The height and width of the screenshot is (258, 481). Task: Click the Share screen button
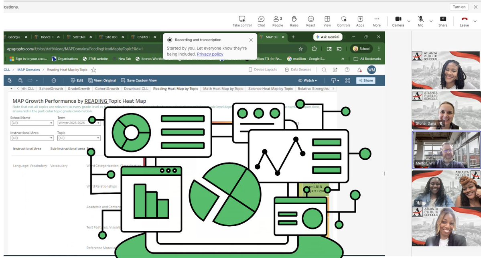tap(443, 22)
